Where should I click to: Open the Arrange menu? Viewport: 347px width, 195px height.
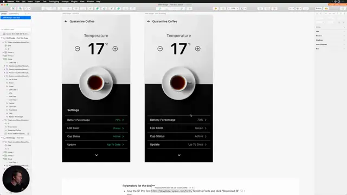65,1
